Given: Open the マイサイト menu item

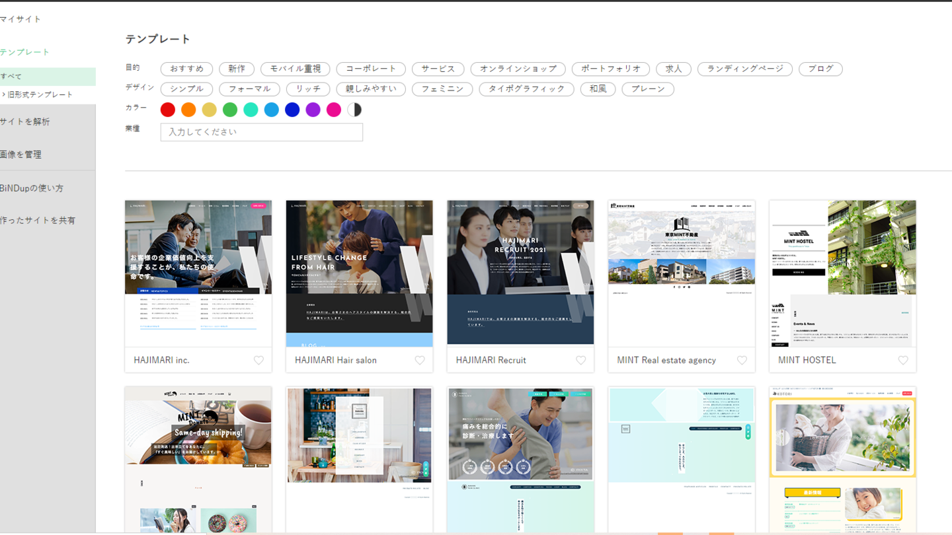Looking at the screenshot, I should [20, 19].
